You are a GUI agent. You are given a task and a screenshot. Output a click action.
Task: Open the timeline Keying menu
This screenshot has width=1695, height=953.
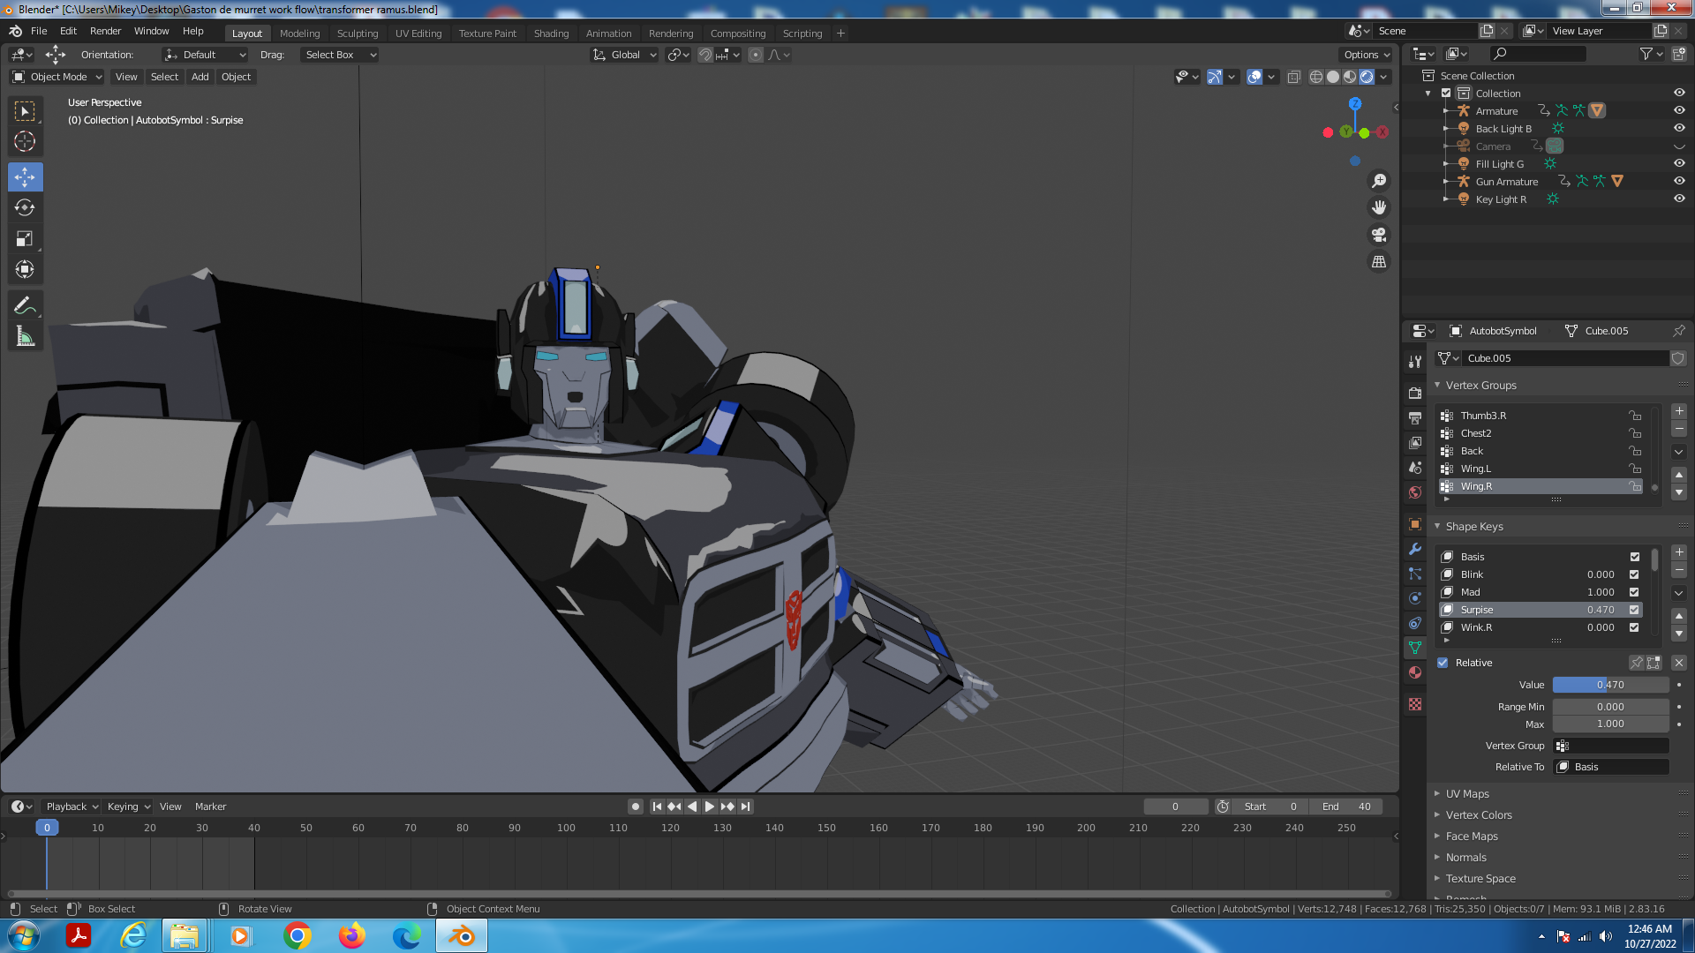[x=128, y=807]
